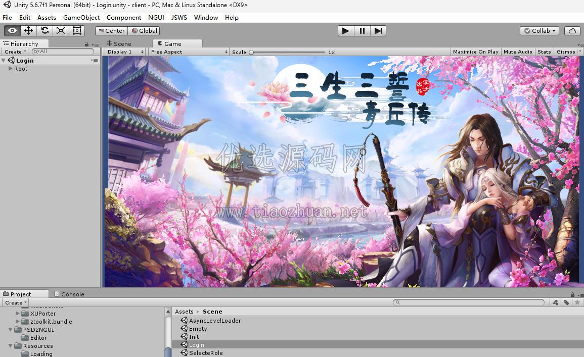Select the Move tool

pyautogui.click(x=28, y=30)
